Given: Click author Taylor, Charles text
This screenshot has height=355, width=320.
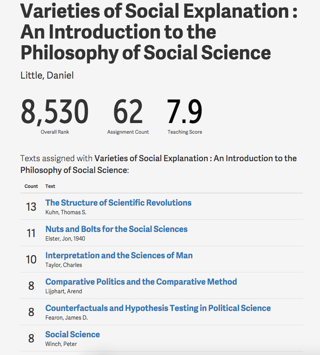Looking at the screenshot, I should [64, 265].
